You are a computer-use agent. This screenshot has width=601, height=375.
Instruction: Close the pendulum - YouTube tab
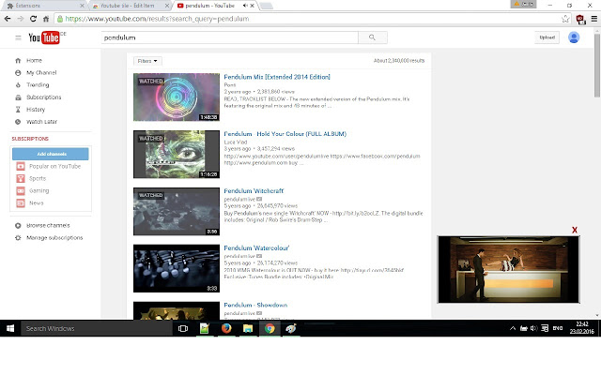(x=253, y=6)
